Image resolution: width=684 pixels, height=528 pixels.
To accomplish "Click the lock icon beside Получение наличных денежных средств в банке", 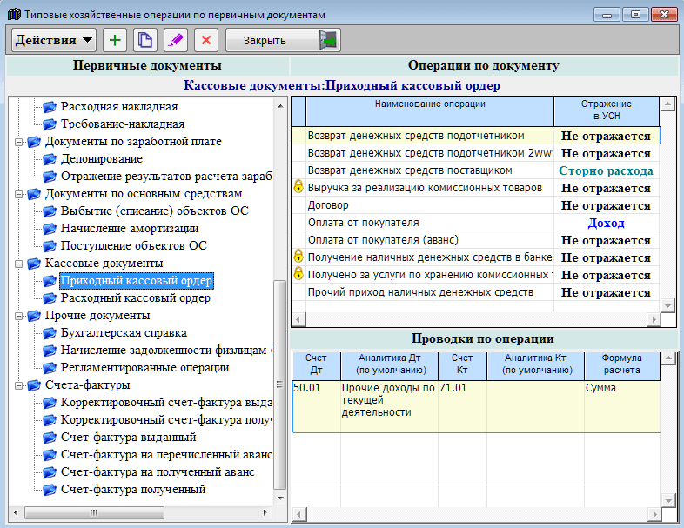I will pyautogui.click(x=298, y=257).
